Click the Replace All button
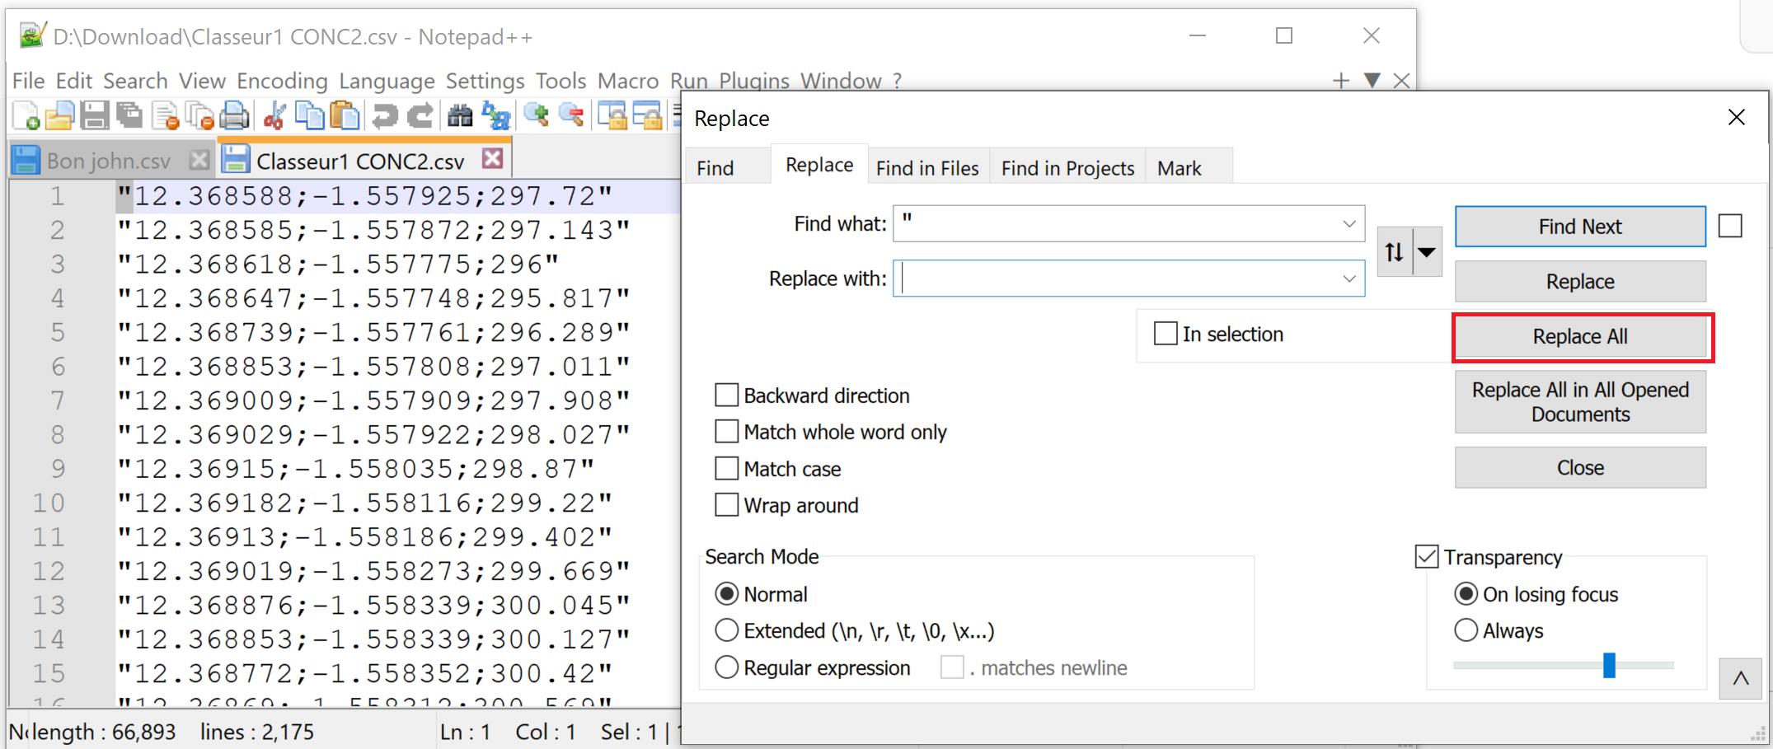 [1580, 336]
